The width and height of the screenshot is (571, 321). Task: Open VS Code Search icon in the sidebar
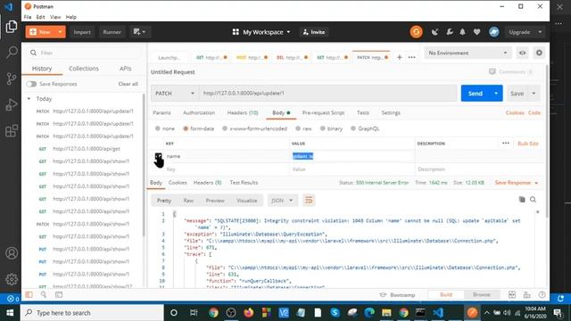(x=12, y=53)
